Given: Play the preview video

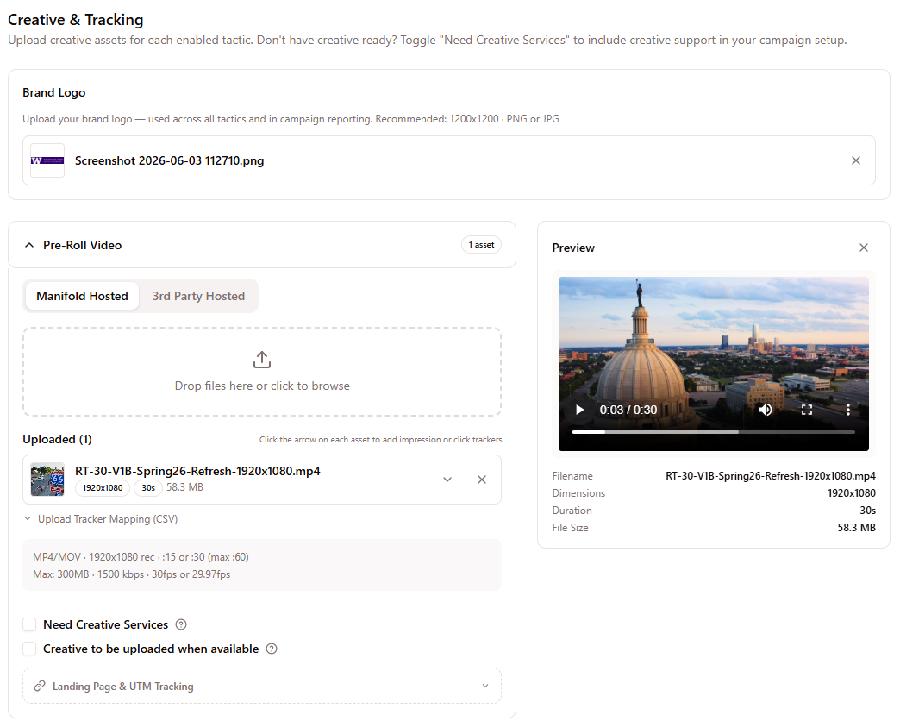Looking at the screenshot, I should [x=579, y=410].
